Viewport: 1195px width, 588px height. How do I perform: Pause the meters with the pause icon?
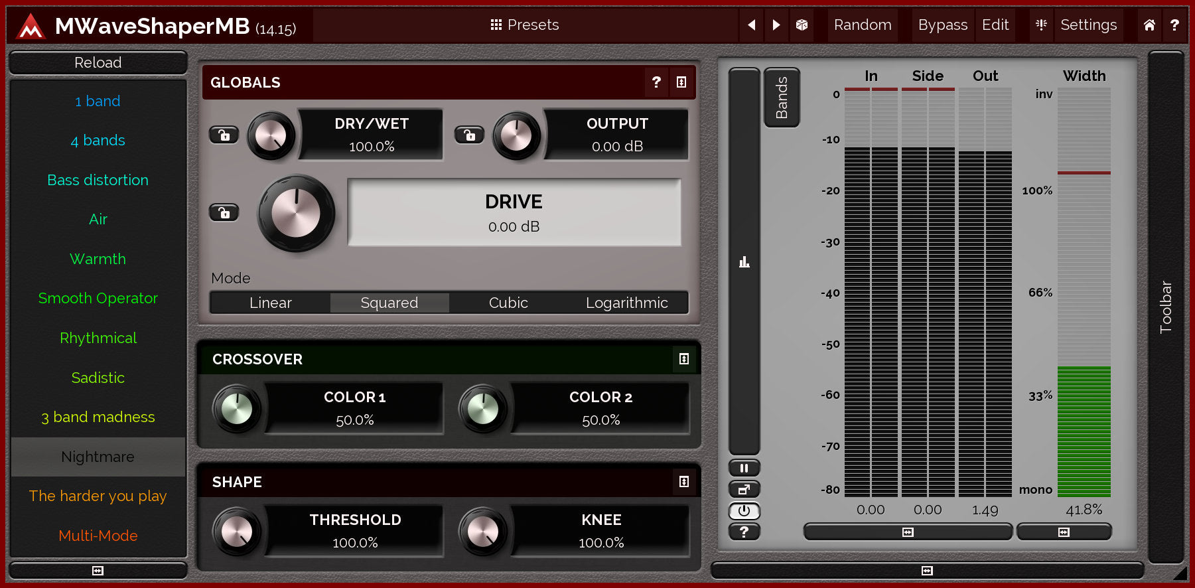[744, 468]
